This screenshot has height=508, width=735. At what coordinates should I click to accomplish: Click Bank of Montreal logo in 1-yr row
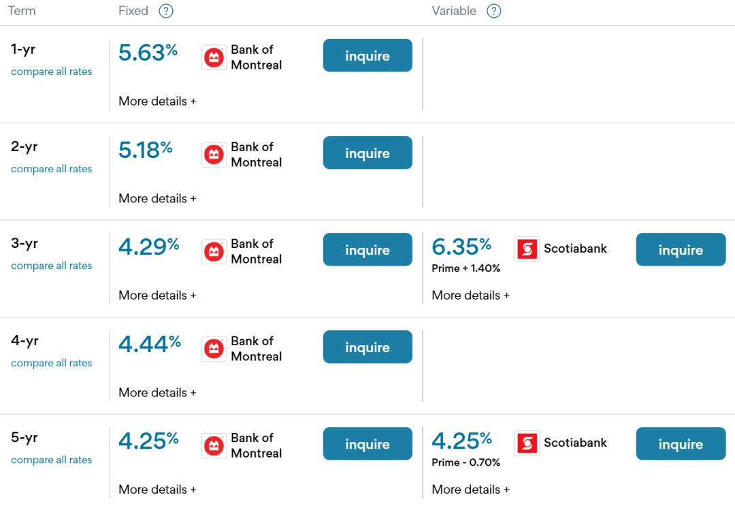[214, 58]
